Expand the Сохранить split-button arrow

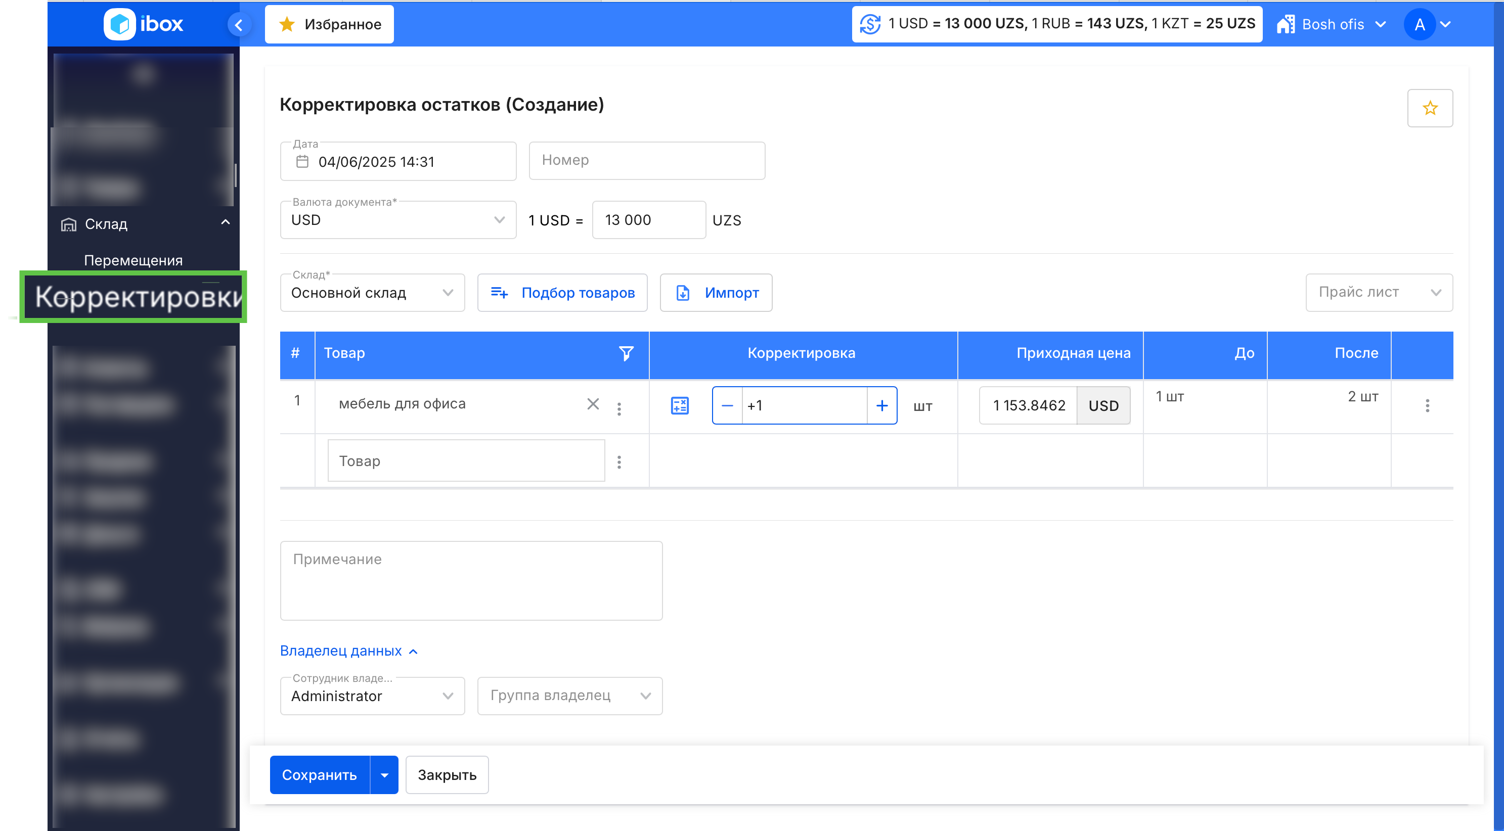384,775
